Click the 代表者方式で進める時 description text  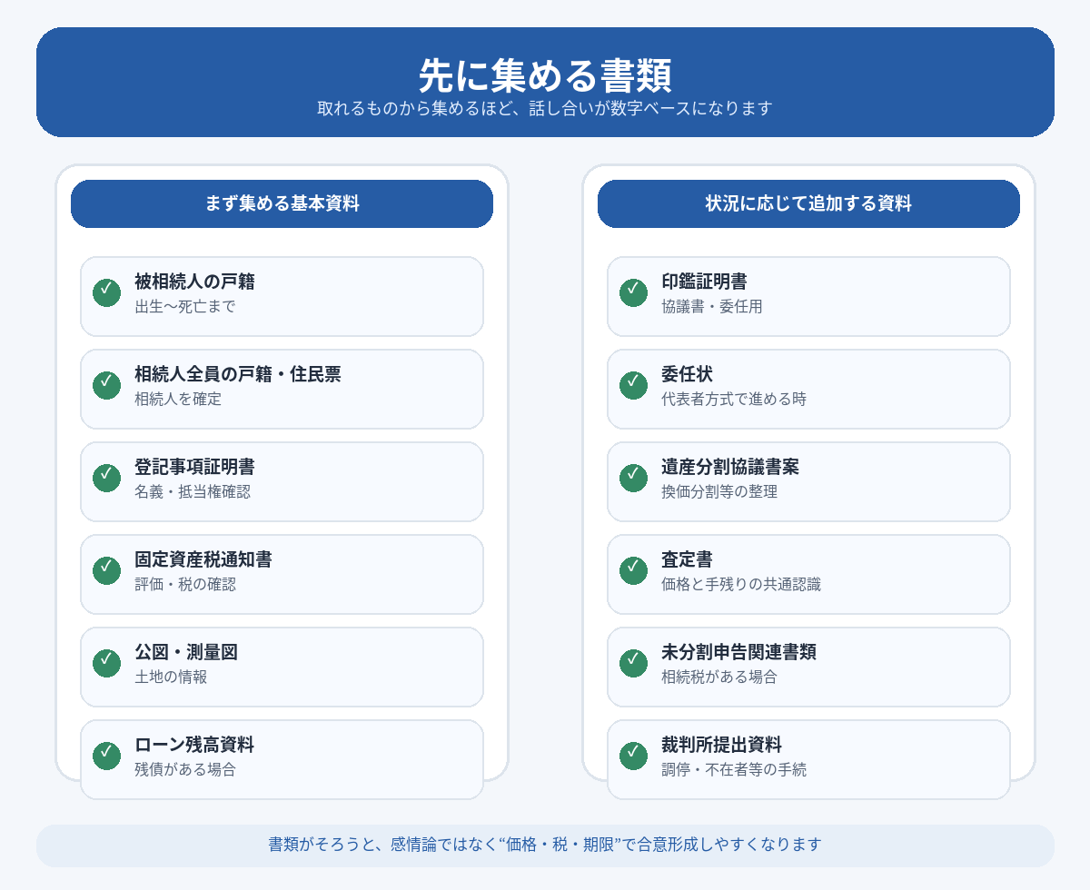tap(733, 400)
